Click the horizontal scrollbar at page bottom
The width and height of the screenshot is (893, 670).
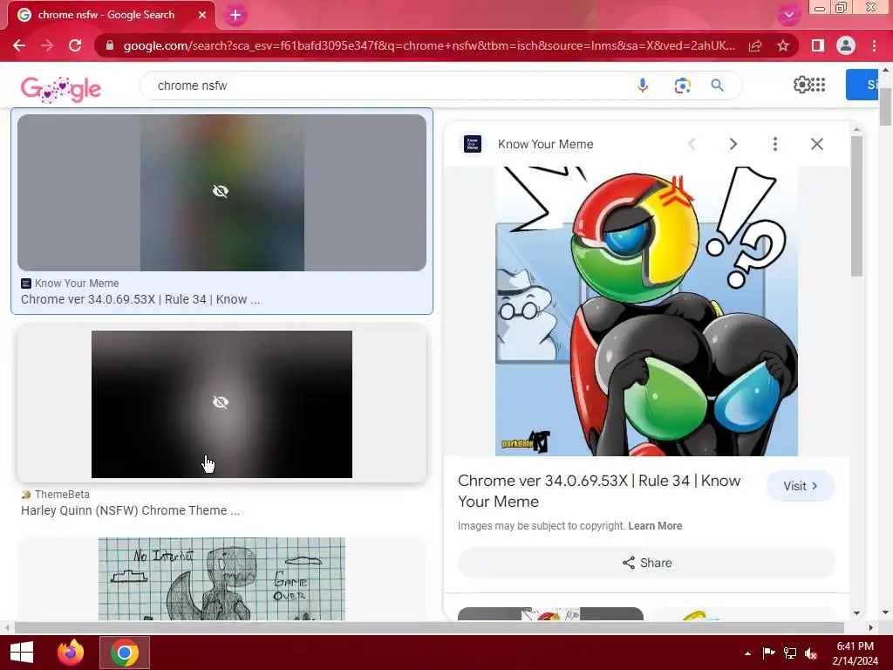tap(429, 627)
